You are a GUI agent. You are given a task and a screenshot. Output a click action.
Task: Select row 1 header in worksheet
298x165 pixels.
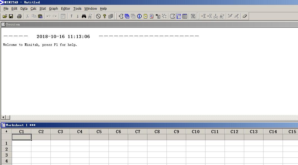(6, 143)
